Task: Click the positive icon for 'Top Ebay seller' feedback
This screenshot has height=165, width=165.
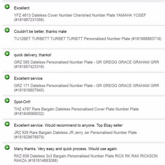Action: (7, 124)
